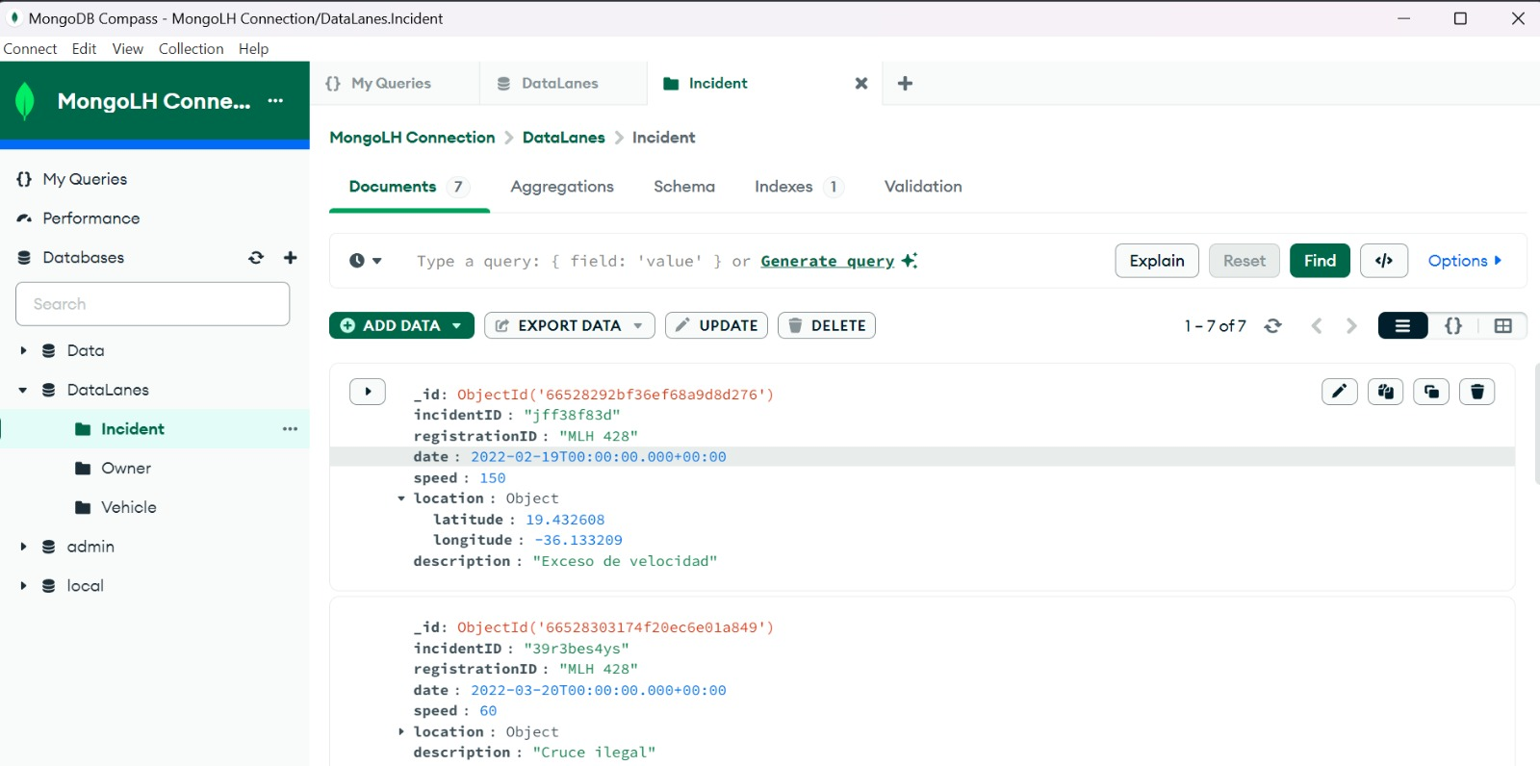
Task: Click the DELETE button
Action: (x=827, y=326)
